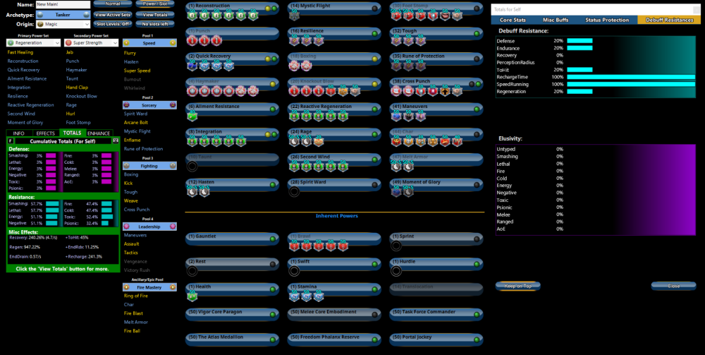Open the EFFECTS tab in info panel
Screen dimensions: 705x355
click(x=46, y=133)
